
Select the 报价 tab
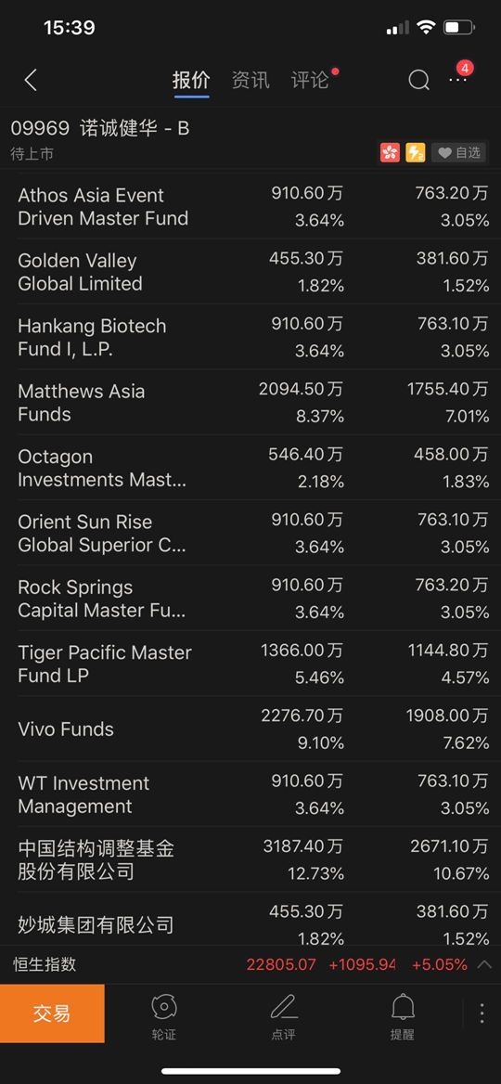[191, 80]
